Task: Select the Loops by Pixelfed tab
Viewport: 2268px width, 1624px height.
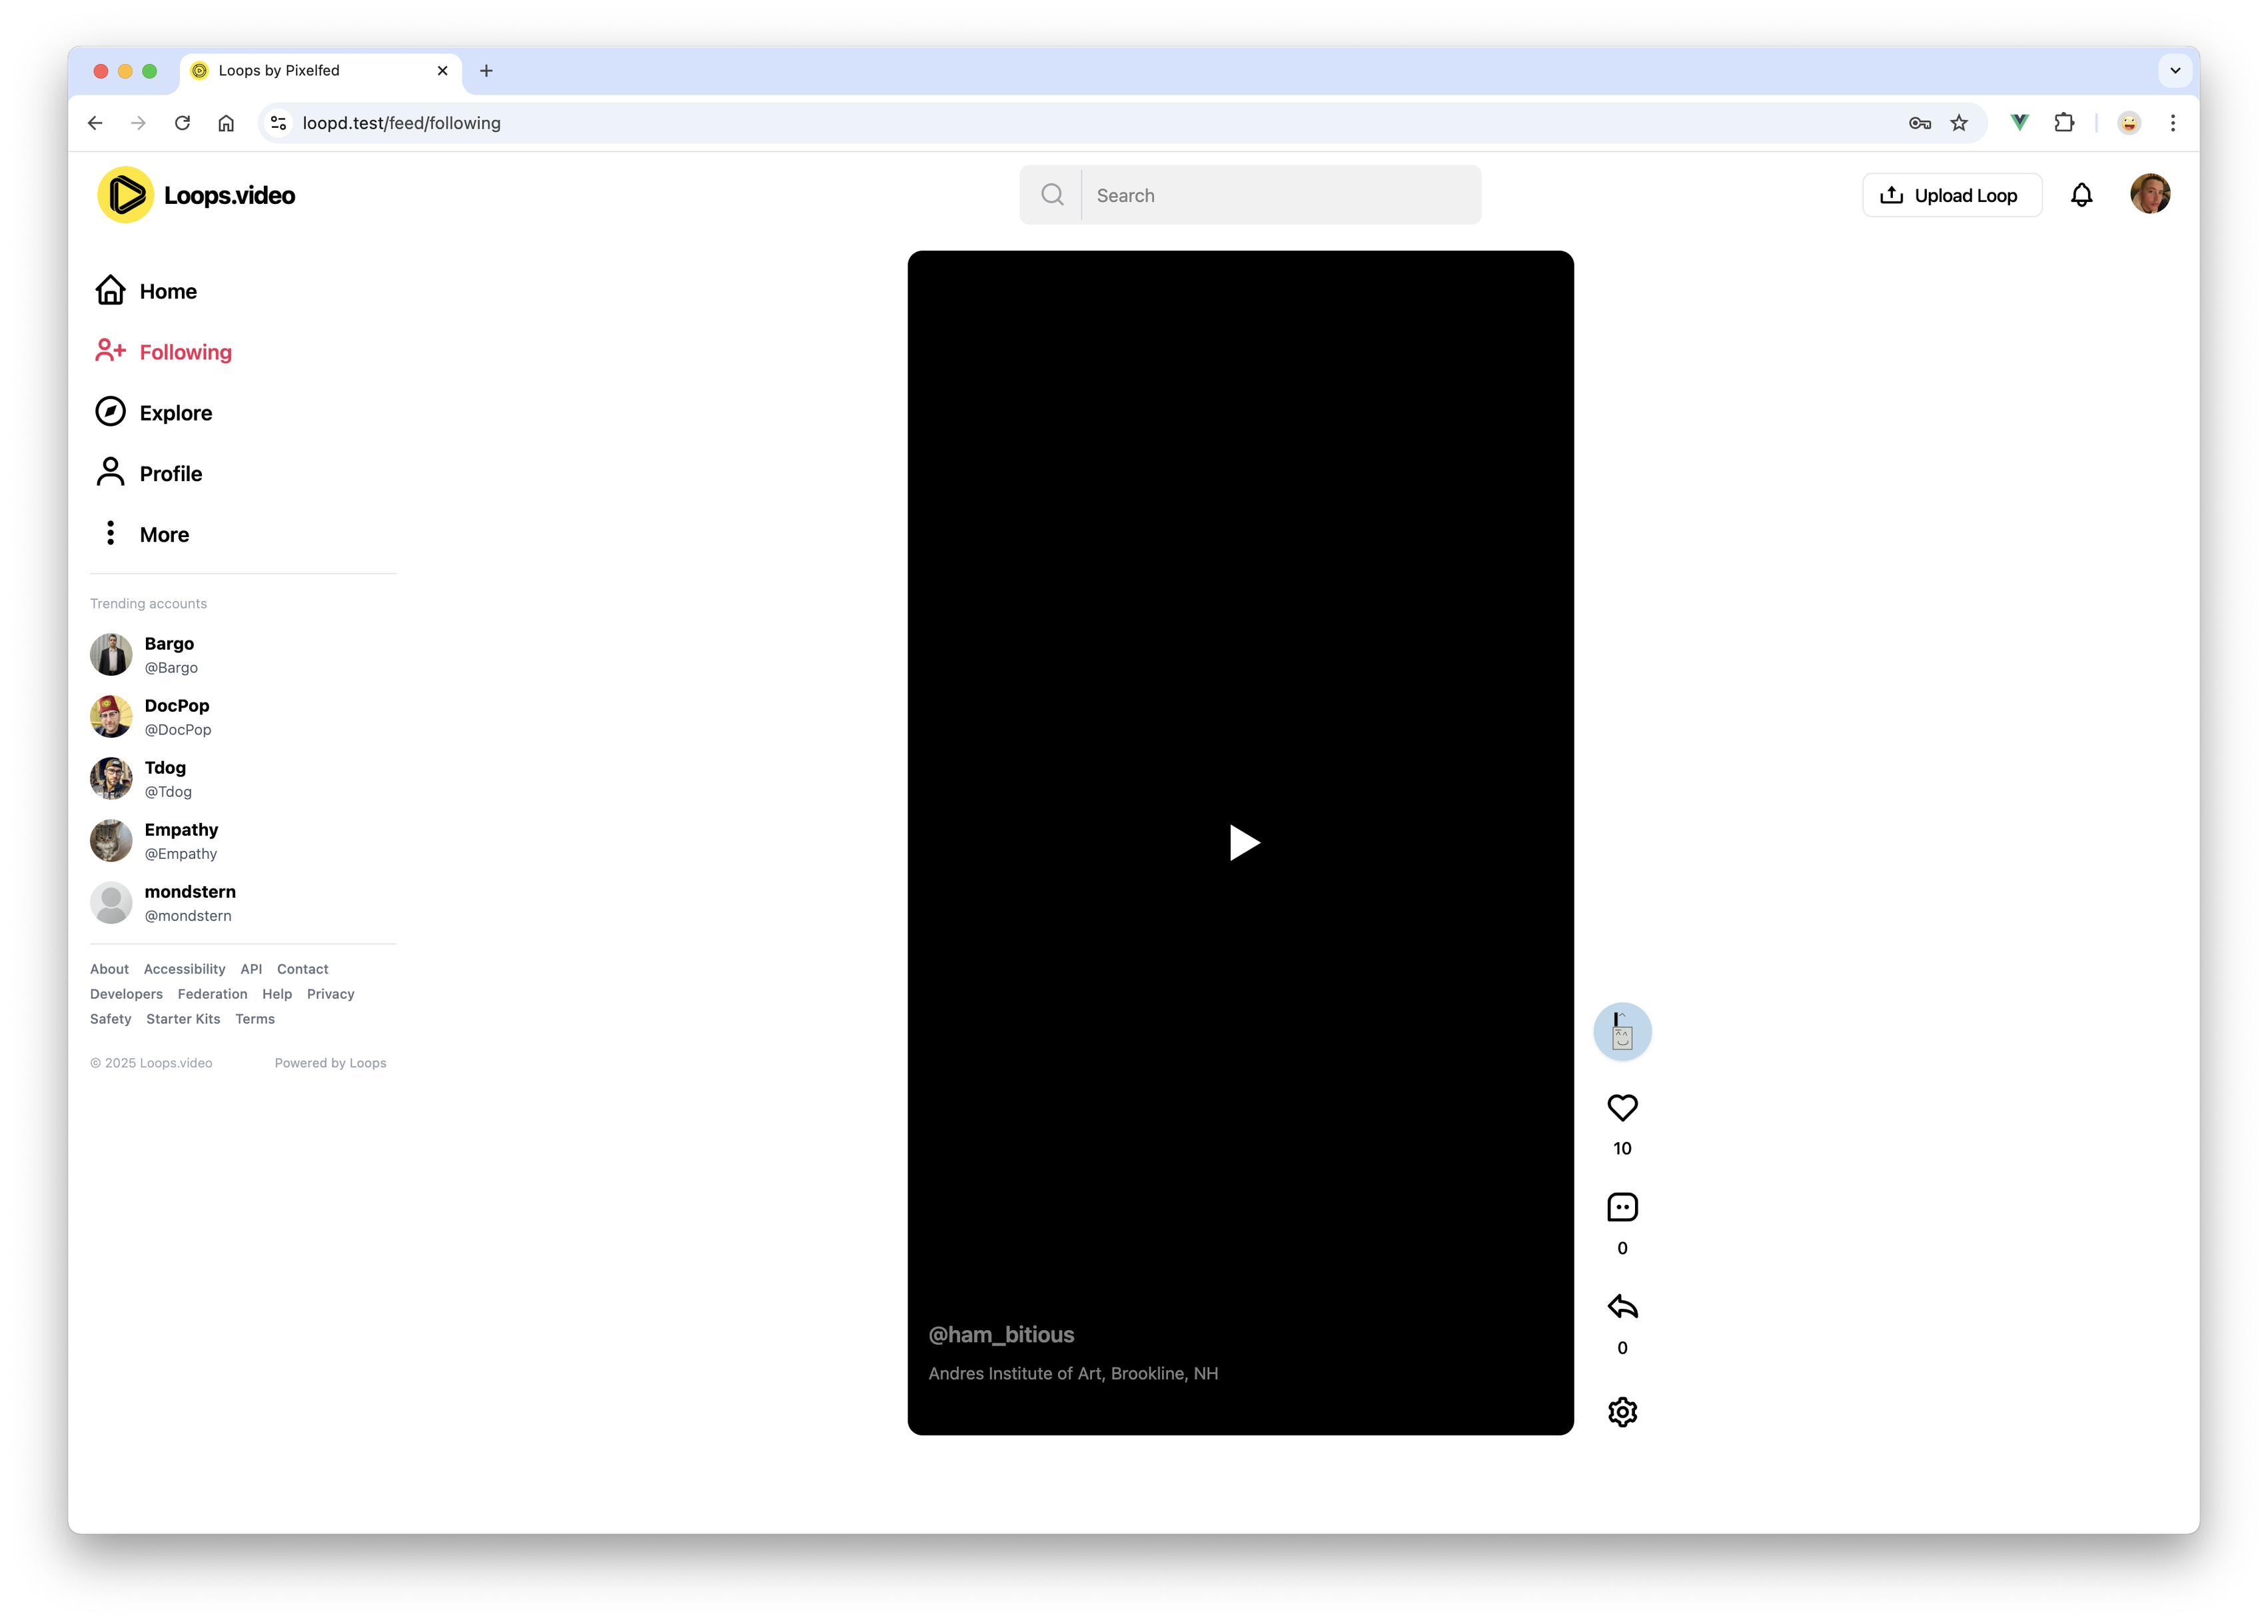Action: pyautogui.click(x=320, y=70)
